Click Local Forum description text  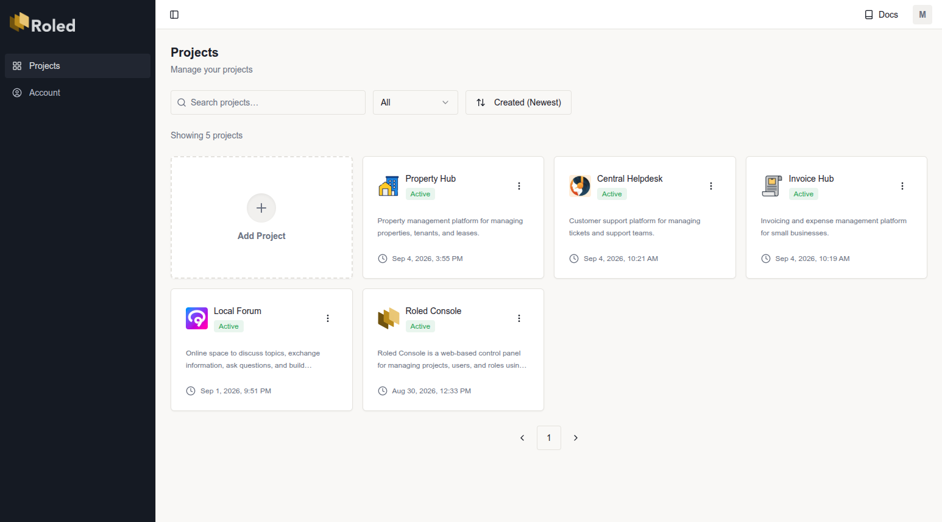(x=253, y=359)
